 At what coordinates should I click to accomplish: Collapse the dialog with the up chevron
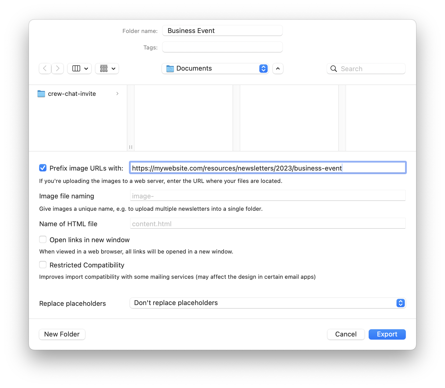[278, 68]
